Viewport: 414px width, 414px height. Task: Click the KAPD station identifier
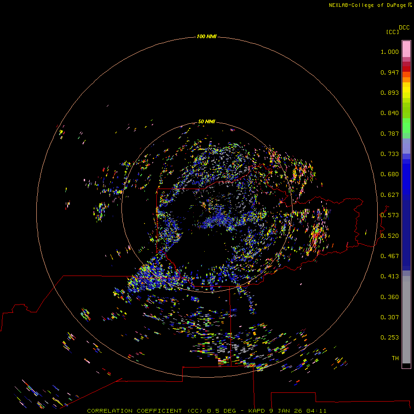point(256,411)
